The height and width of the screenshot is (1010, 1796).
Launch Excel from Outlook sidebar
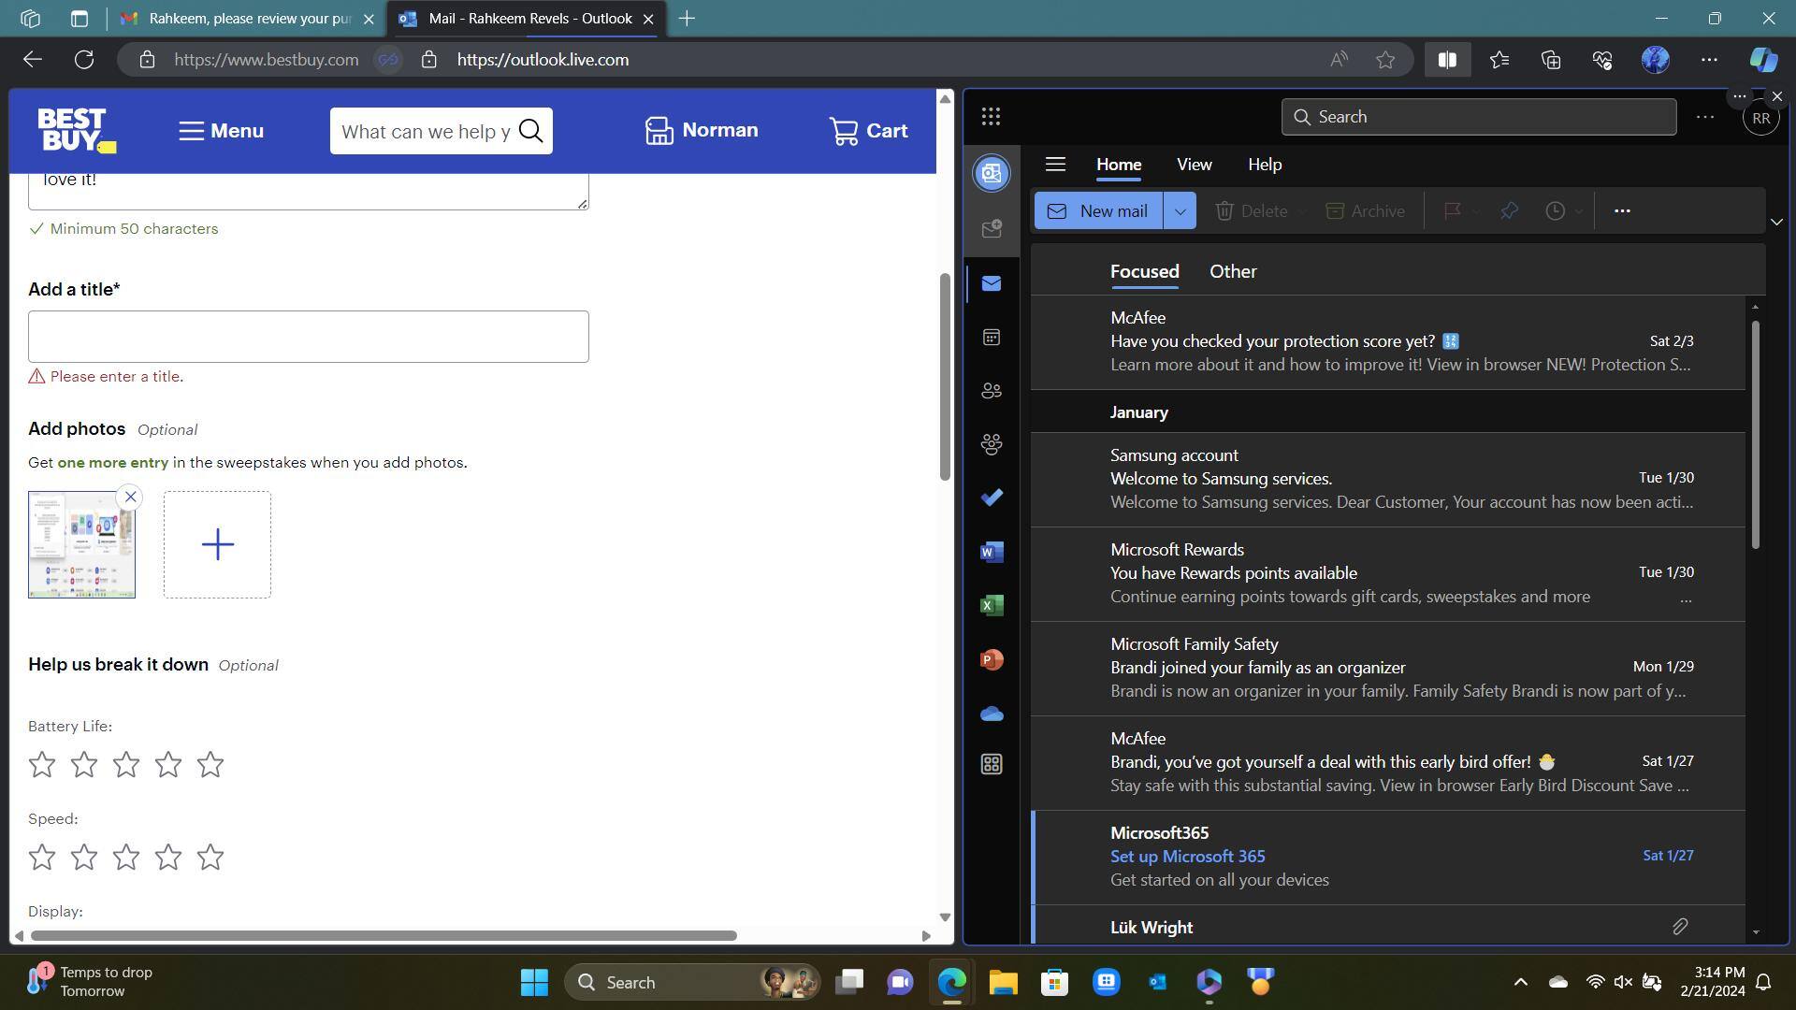tap(991, 606)
